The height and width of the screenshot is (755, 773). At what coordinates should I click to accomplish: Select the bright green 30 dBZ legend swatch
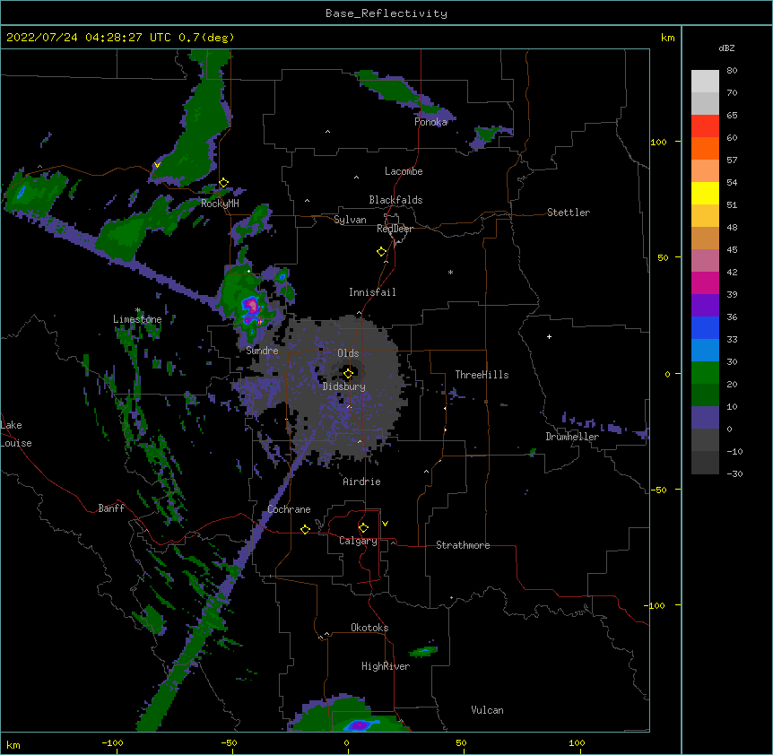click(x=705, y=373)
